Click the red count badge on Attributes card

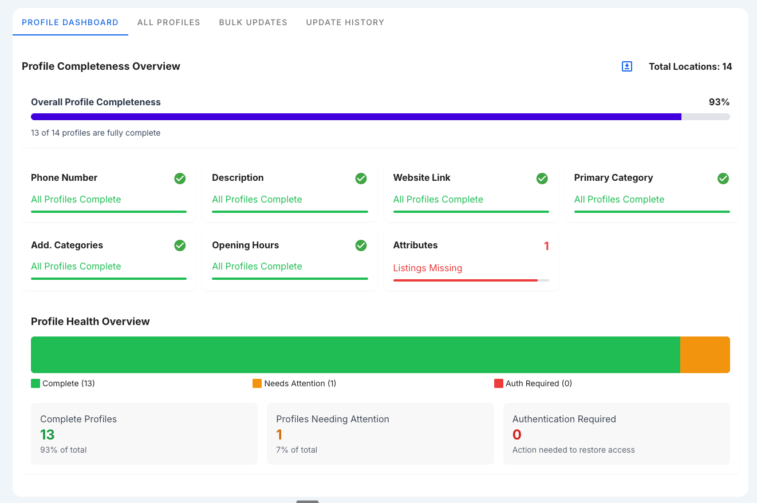coord(547,246)
